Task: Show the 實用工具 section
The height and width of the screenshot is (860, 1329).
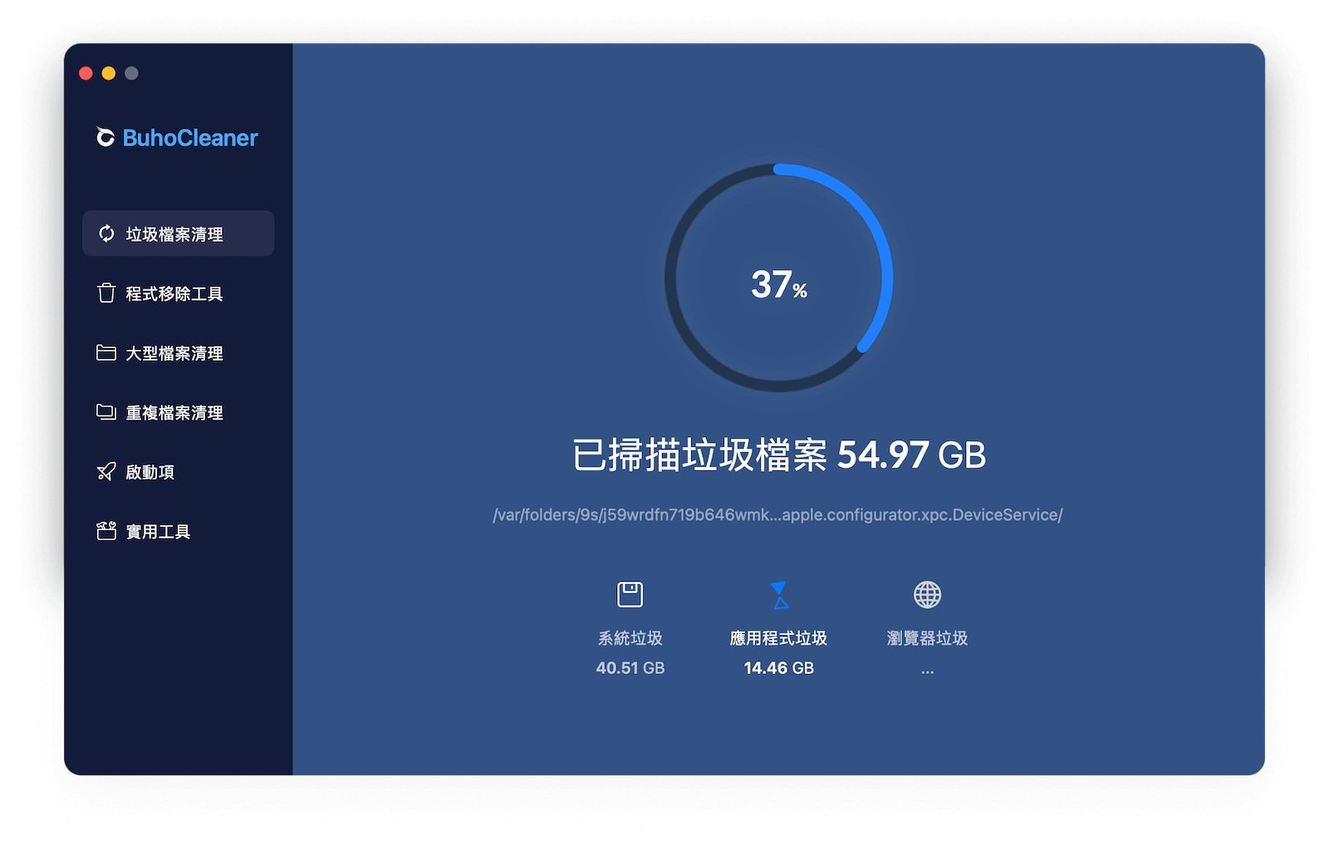Action: pos(178,531)
